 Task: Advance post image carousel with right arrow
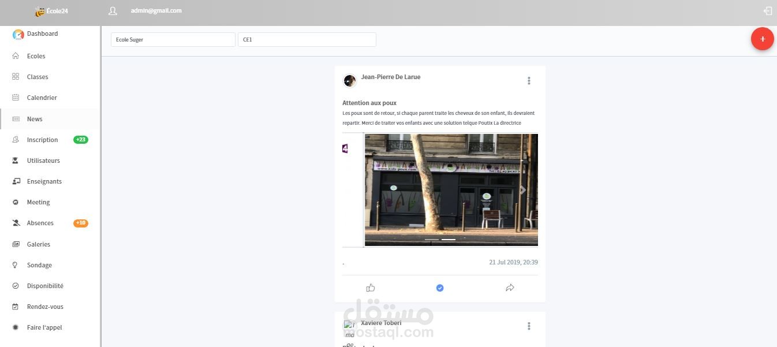point(523,190)
